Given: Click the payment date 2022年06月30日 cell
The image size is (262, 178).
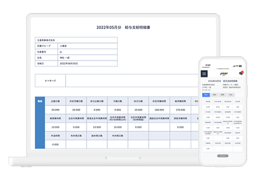Looking at the screenshot, I should pos(87,64).
